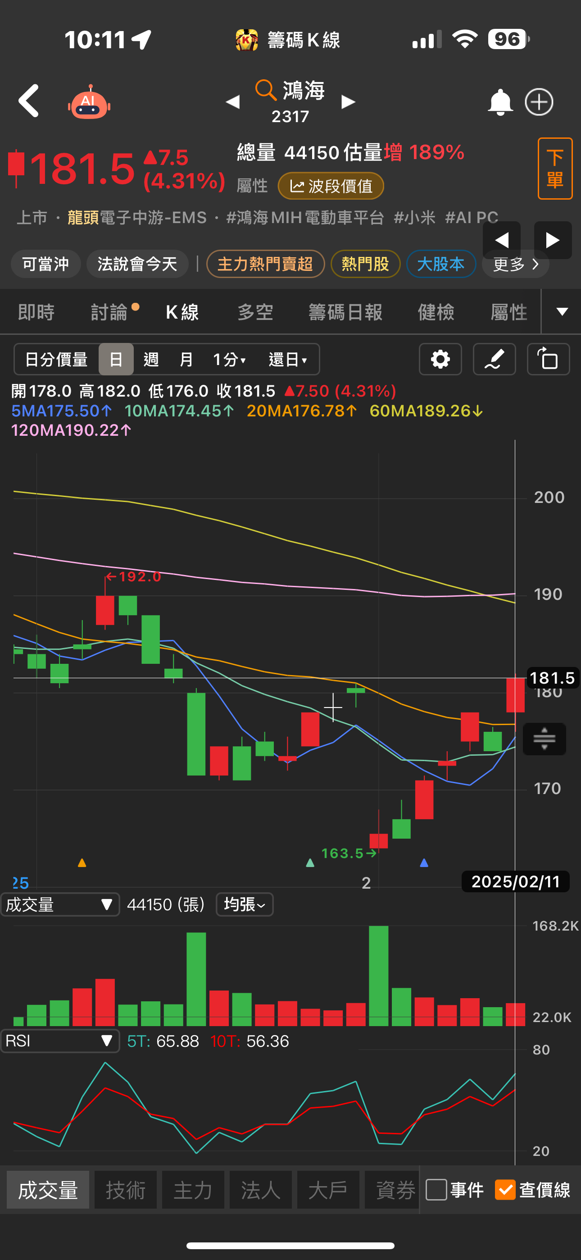Select bottom 主力 tab

pos(193,1190)
